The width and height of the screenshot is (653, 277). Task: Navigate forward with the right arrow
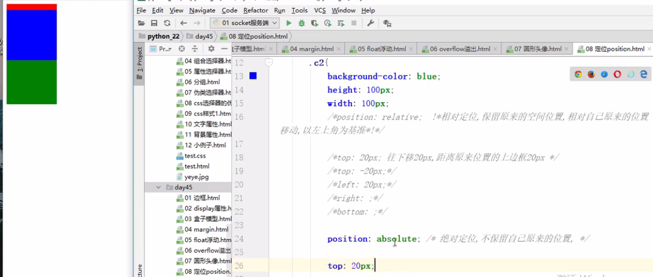click(197, 23)
